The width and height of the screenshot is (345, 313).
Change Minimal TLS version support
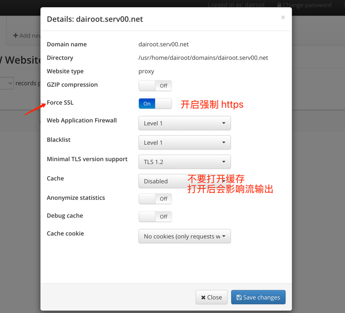tap(184, 162)
